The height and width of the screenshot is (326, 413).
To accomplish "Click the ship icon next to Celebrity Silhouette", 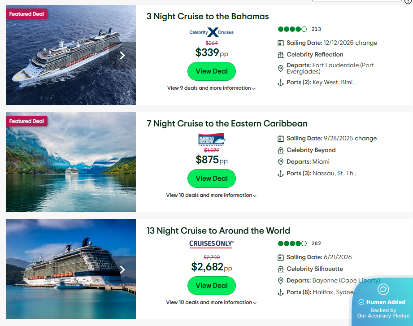I will (281, 269).
